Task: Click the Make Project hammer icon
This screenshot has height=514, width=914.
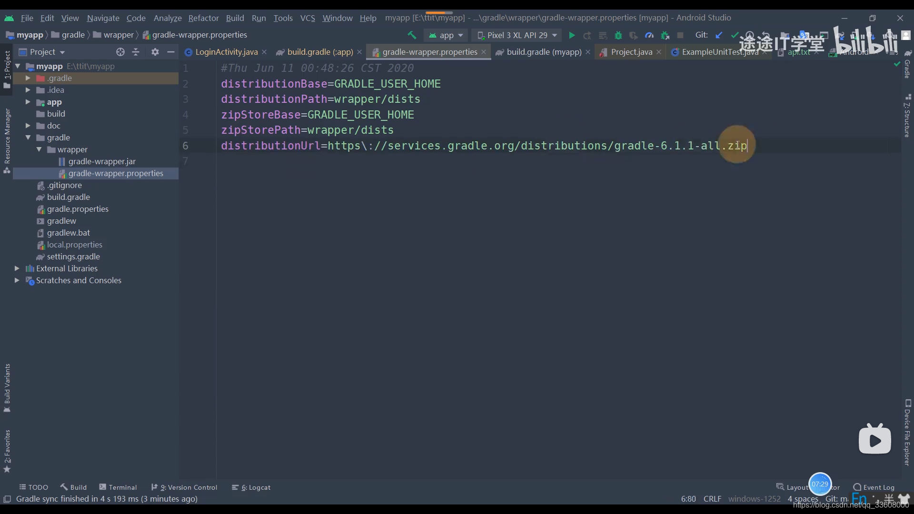Action: pos(412,35)
